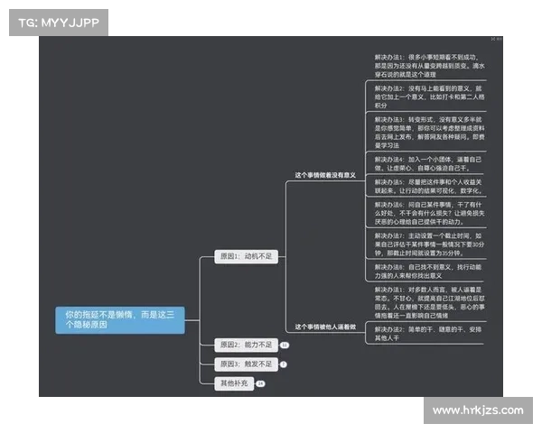This screenshot has height=433, width=542.
Task: Expand collapsed children badge beside 原因2：能力不足
Action: pyautogui.click(x=285, y=345)
